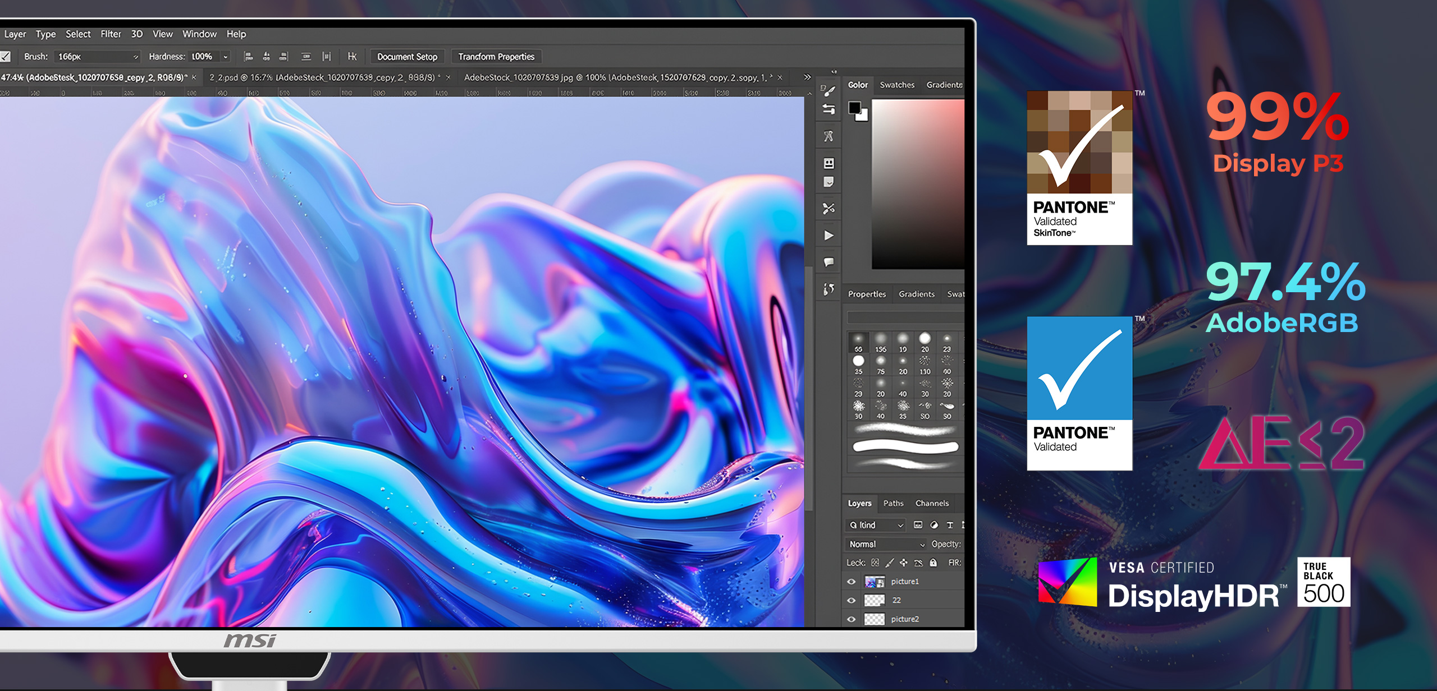Select the picture1 layer thumbnail
Screen dimensions: 1437x691
coord(875,582)
